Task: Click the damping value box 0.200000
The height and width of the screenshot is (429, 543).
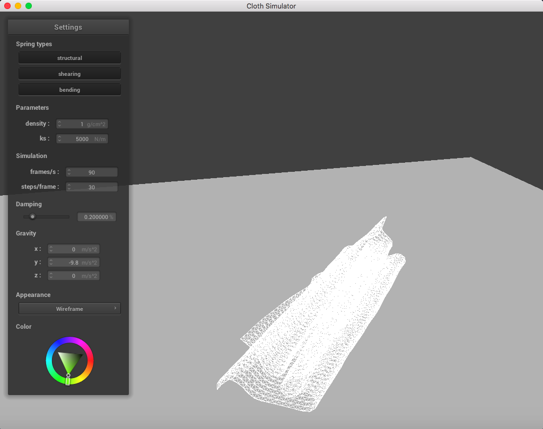Action: pos(97,217)
